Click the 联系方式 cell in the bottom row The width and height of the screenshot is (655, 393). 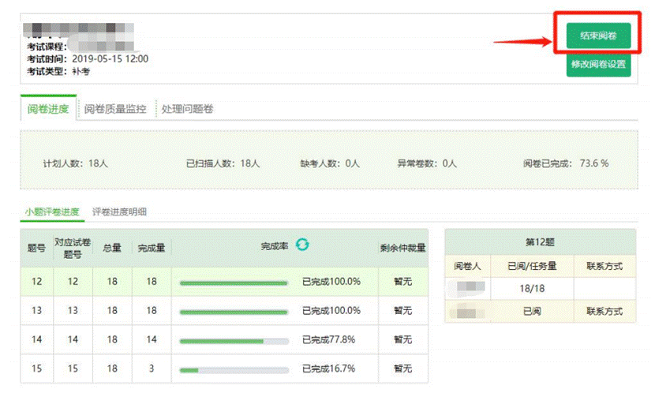[604, 312]
